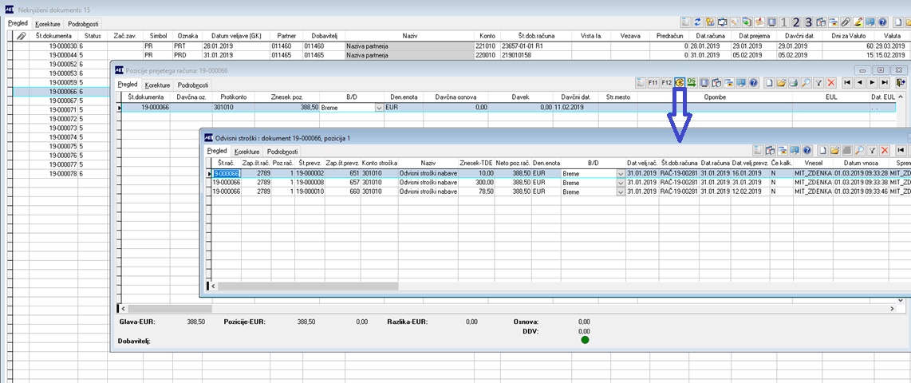
Task: Open help with blue question mark in main toolbar
Action: (x=882, y=22)
